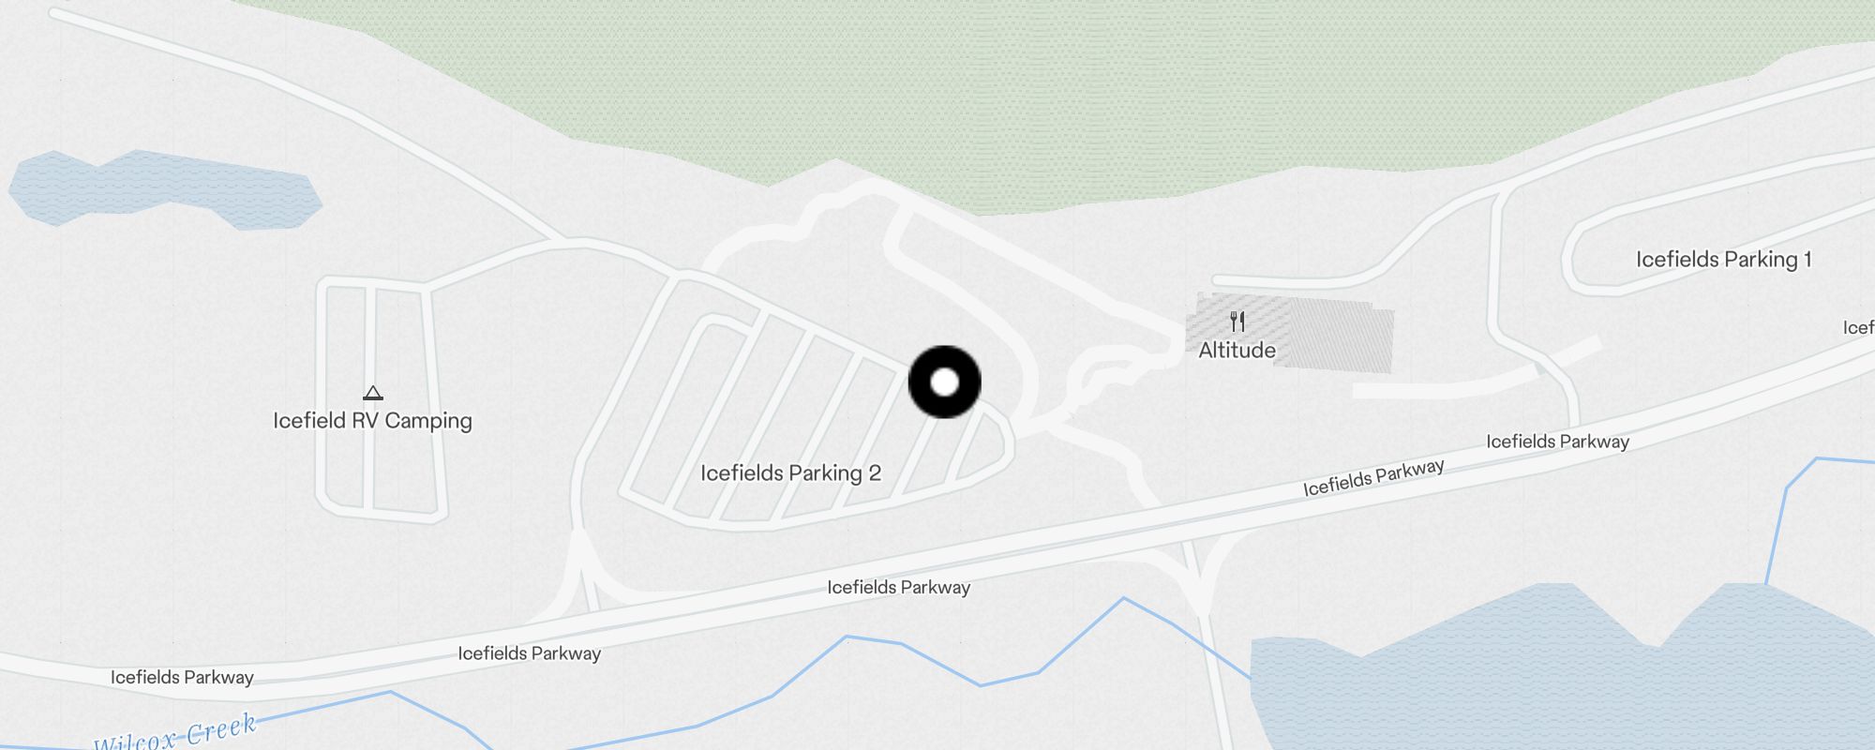This screenshot has height=750, width=1875.
Task: Click the Icefields Parking 2 label
Action: [790, 473]
